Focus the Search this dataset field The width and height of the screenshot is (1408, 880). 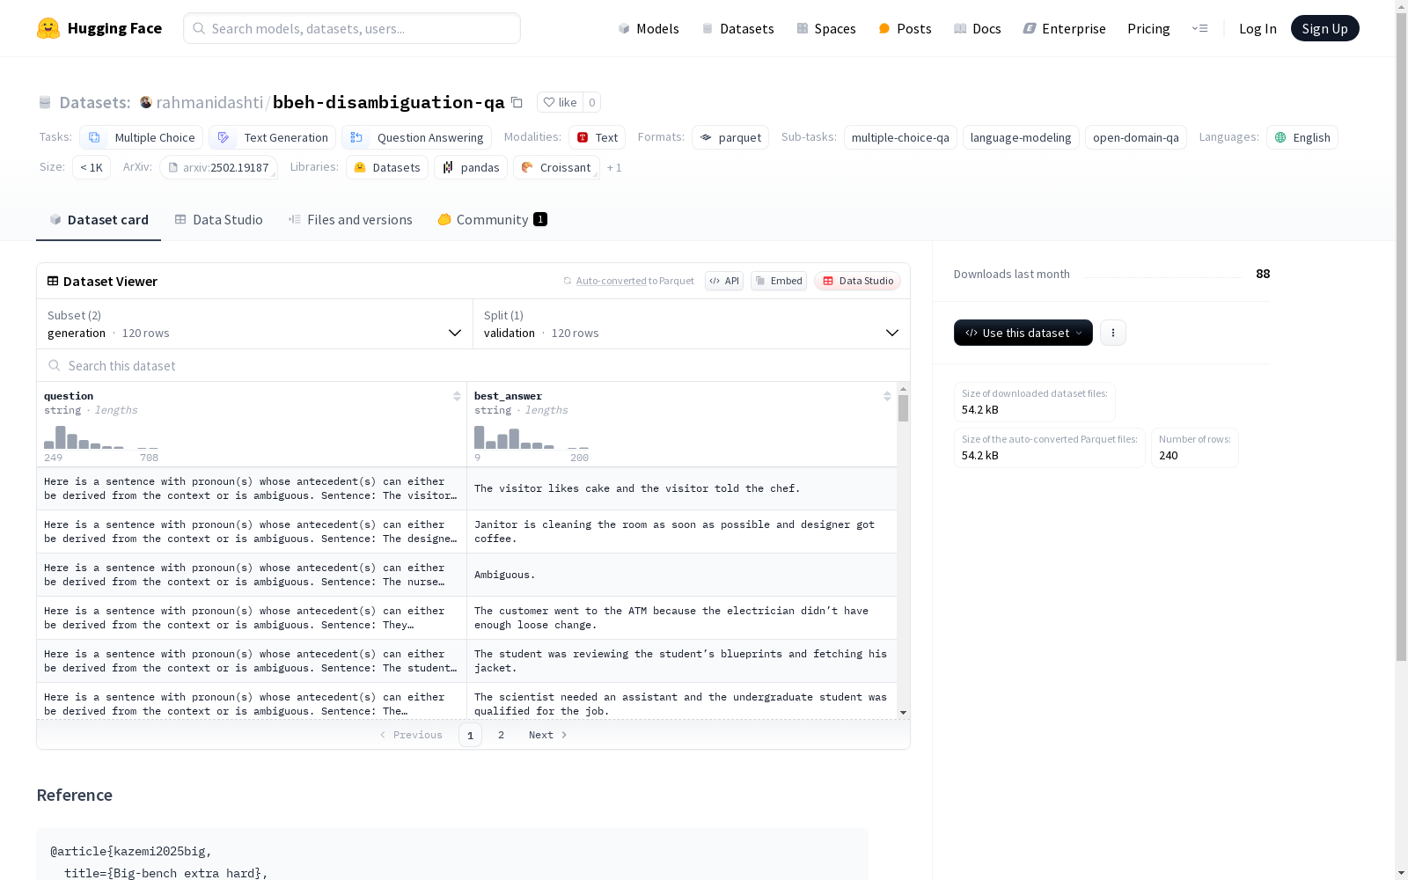[x=473, y=365]
